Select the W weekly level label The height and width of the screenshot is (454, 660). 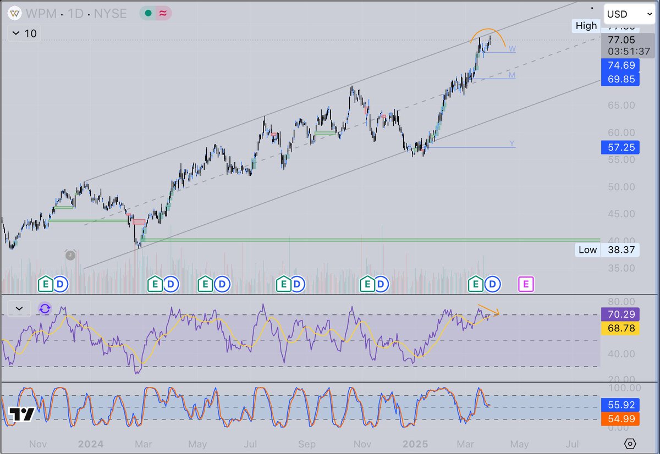[512, 49]
